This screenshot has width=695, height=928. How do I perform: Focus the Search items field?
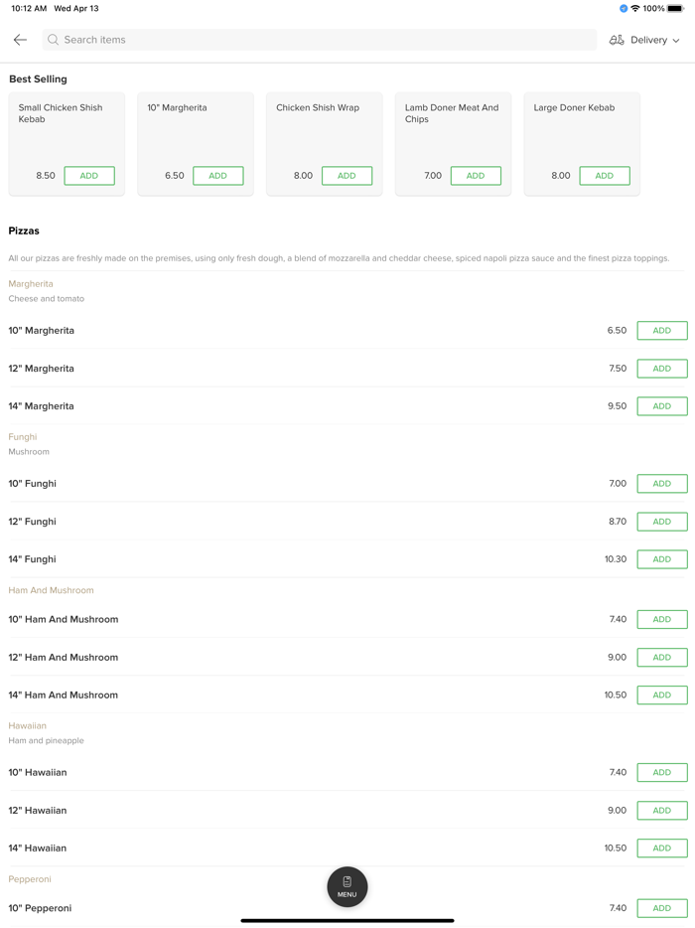click(318, 40)
